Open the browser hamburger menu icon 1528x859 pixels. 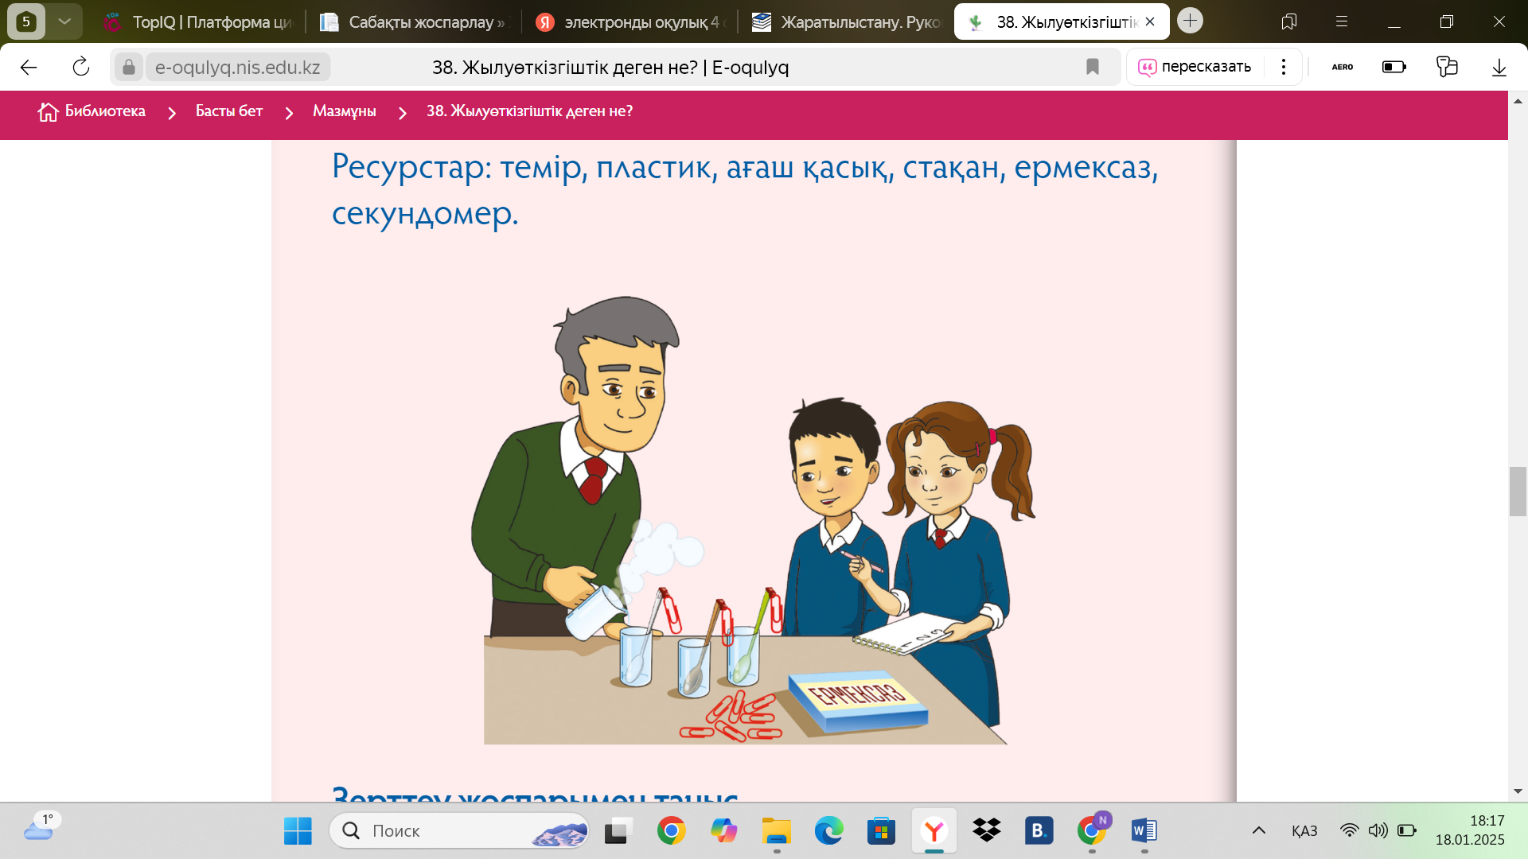tap(1342, 21)
